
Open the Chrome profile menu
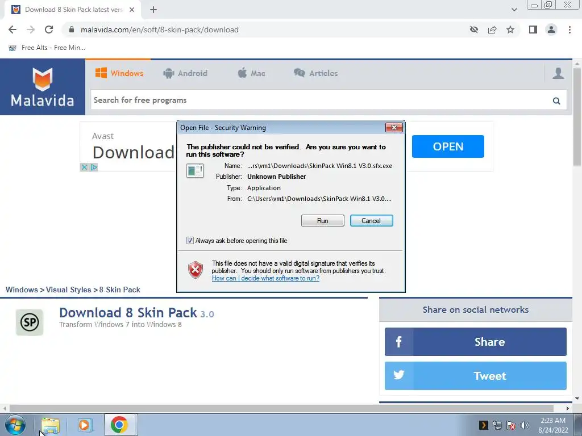point(551,30)
